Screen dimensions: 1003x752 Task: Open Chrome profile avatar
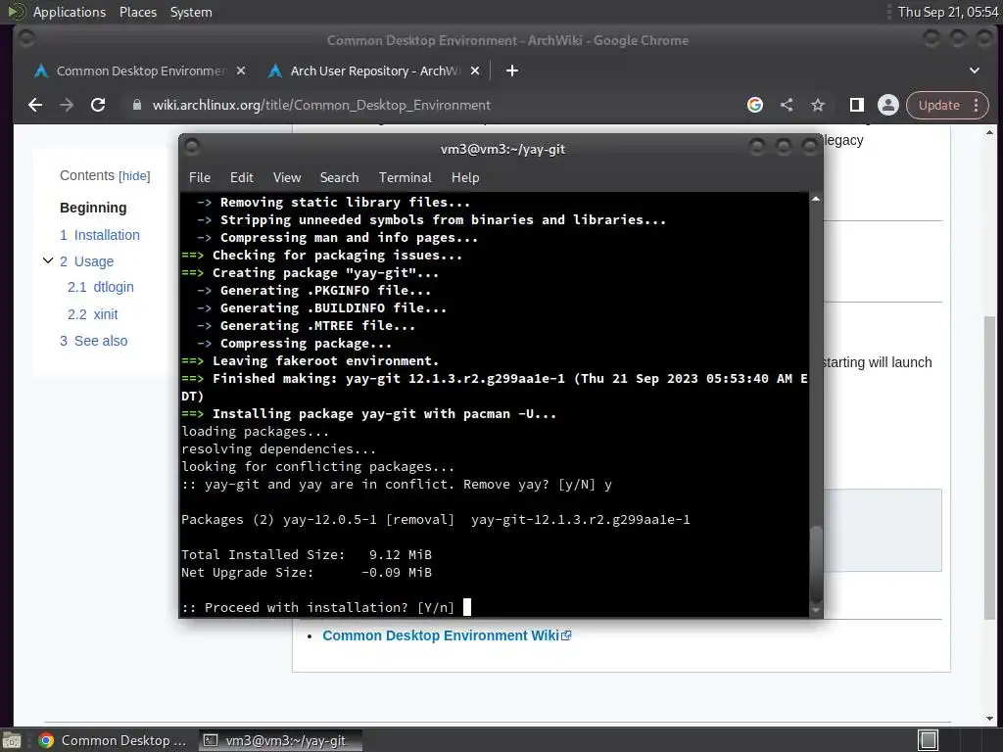(887, 105)
